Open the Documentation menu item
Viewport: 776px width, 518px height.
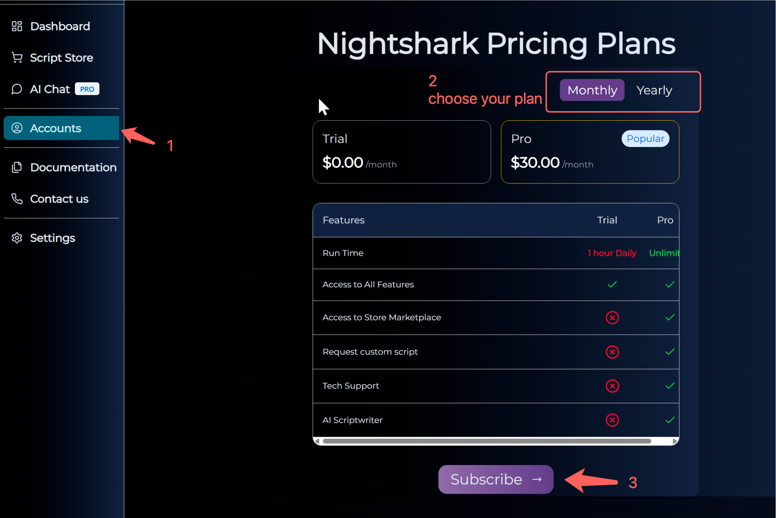(x=73, y=167)
